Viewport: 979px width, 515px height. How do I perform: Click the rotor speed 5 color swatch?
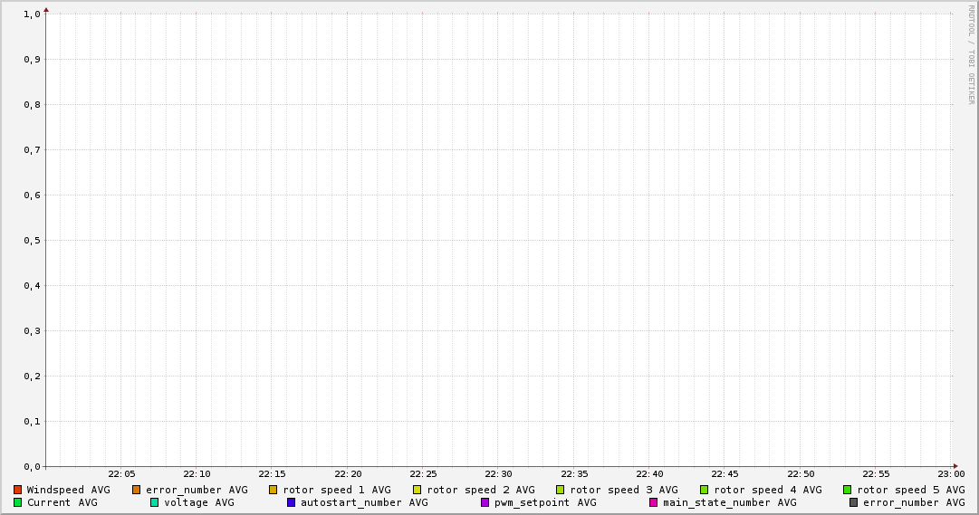848,490
